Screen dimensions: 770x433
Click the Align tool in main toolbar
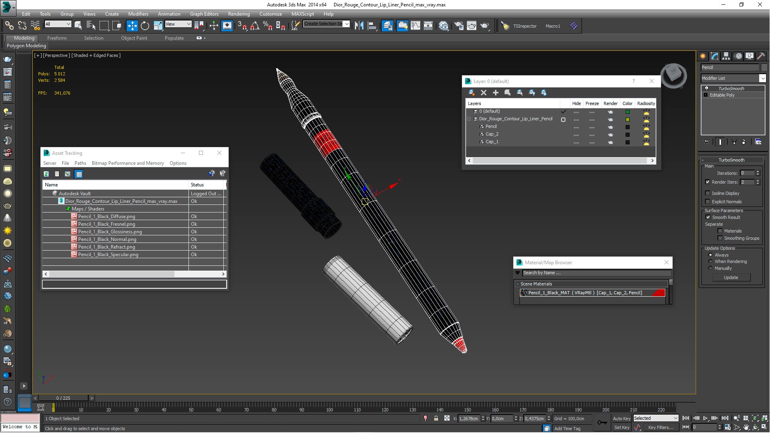(372, 26)
